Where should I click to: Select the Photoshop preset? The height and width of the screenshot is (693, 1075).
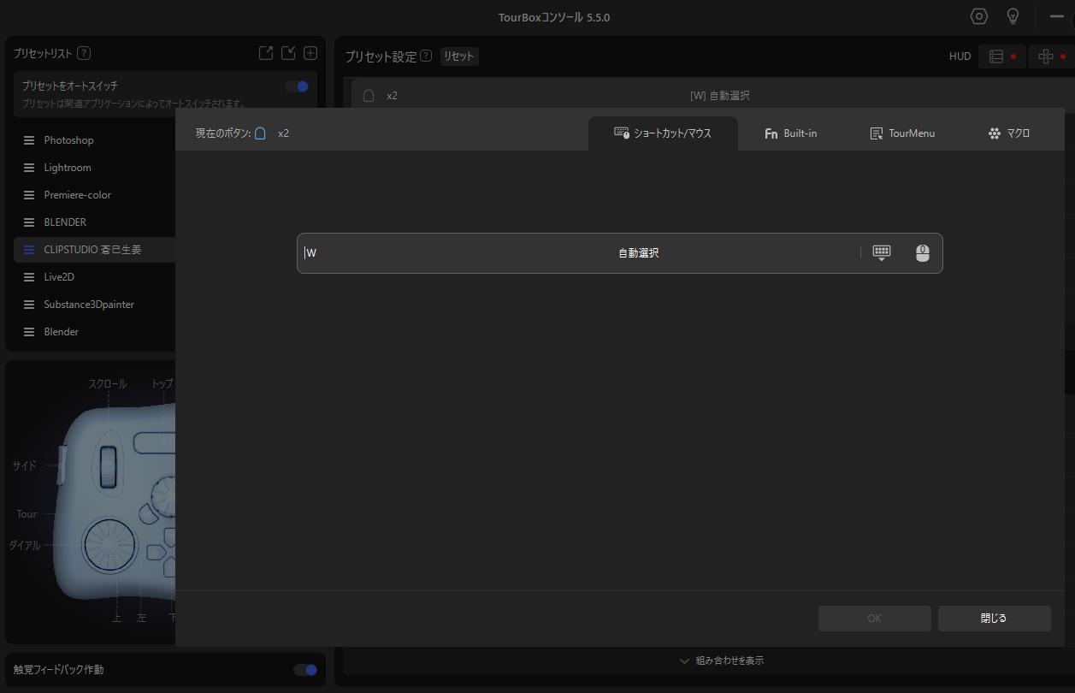[x=68, y=140]
